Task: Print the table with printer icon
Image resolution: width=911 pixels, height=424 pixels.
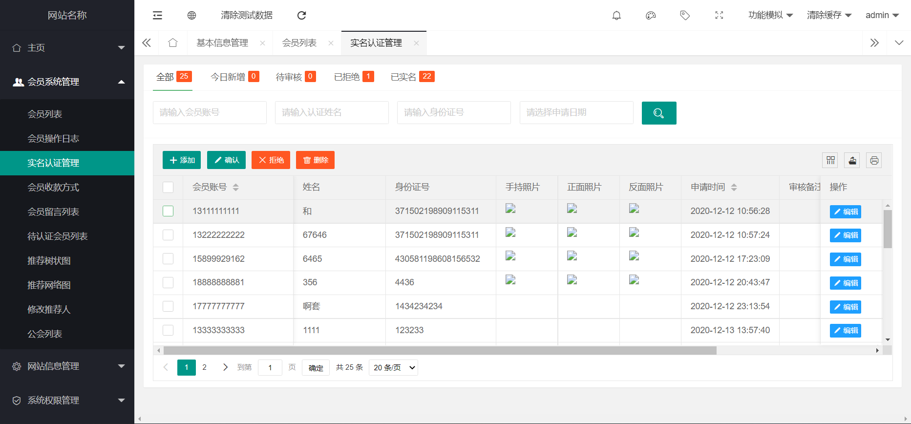Action: (x=874, y=160)
